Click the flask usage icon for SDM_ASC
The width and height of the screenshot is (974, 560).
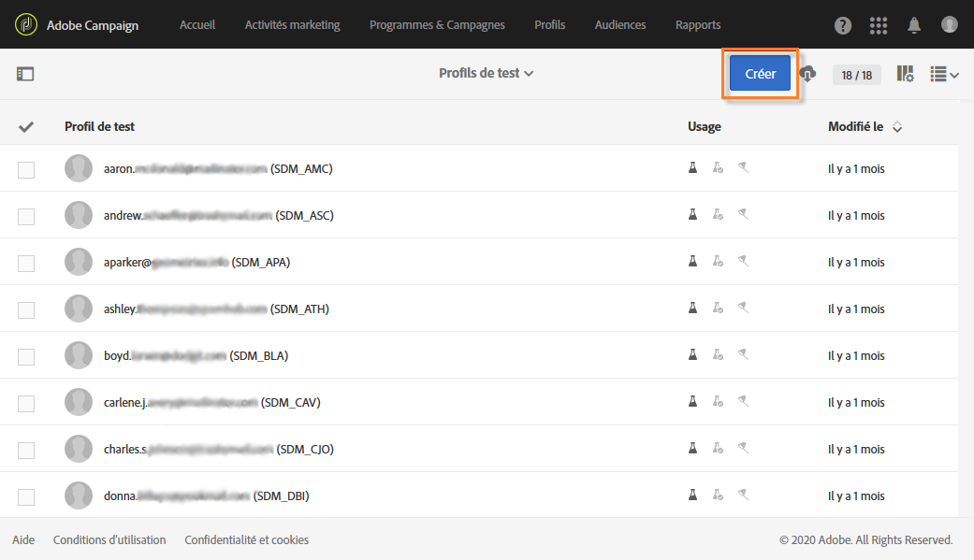pyautogui.click(x=692, y=214)
